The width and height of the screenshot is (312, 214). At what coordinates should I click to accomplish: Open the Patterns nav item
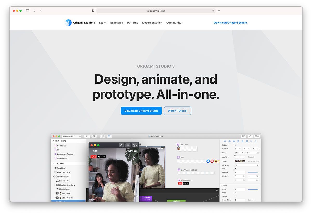tap(133, 23)
